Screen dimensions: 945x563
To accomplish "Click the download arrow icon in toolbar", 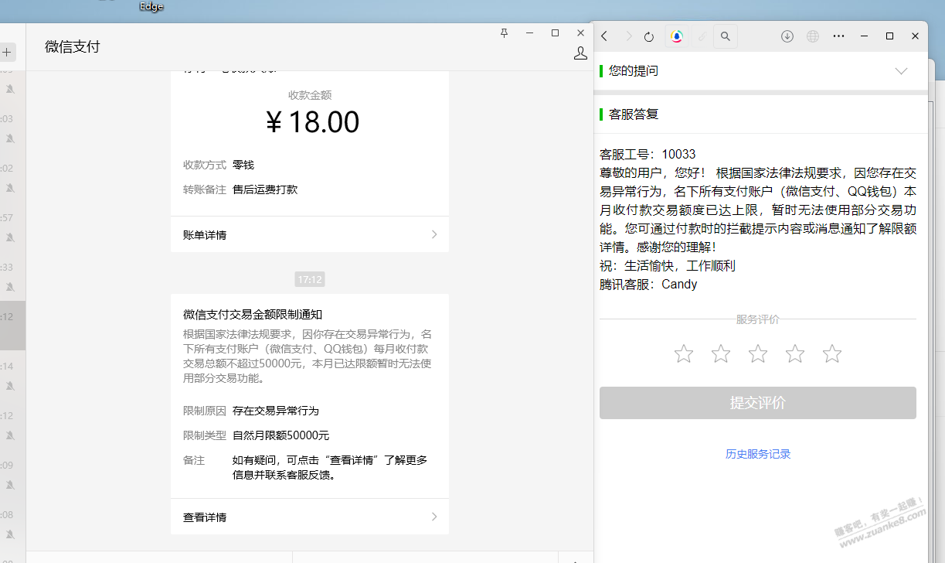I will coord(787,36).
